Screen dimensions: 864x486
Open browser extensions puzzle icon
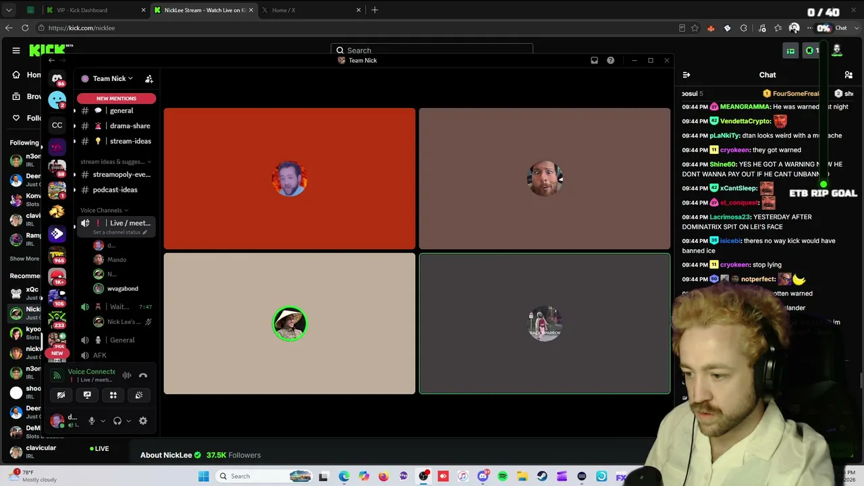pyautogui.click(x=743, y=28)
